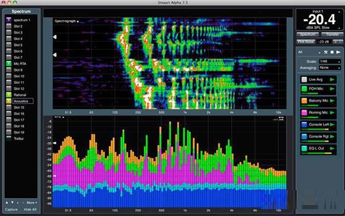Viewport: 345px width, 216px height.
Task: Click the Roming Mic magenta color swatch
Action: tap(304, 113)
